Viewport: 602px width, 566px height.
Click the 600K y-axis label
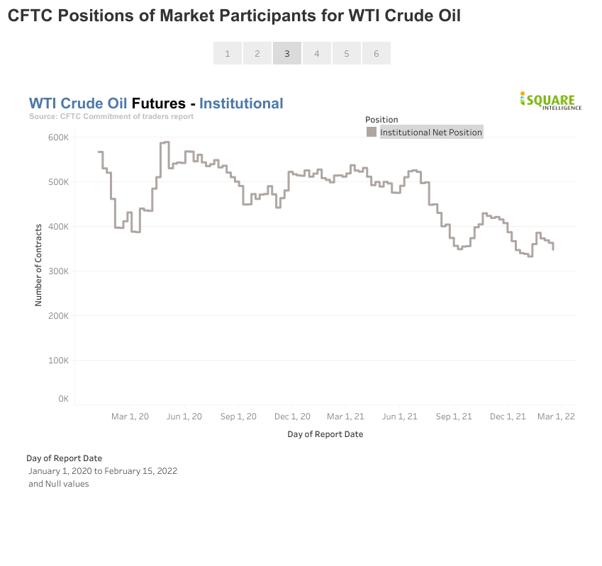58,137
